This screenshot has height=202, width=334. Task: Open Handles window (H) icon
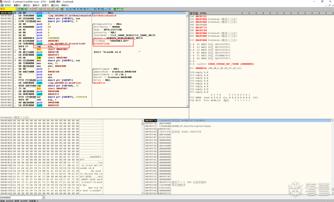pos(84,9)
